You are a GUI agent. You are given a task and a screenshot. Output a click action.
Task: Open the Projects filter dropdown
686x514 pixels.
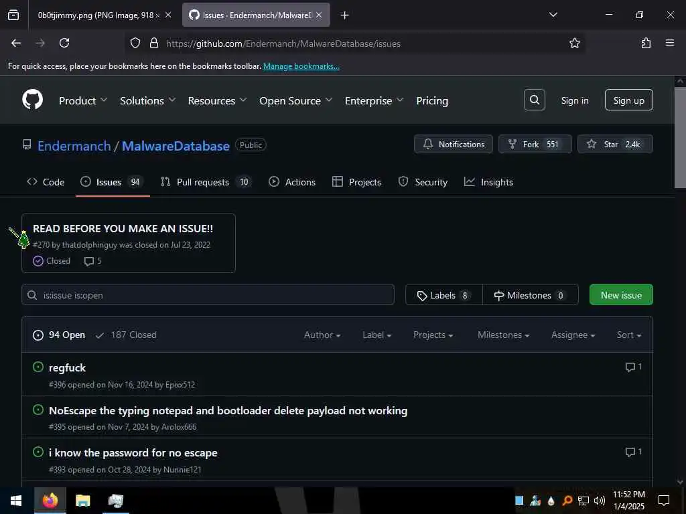pos(433,335)
